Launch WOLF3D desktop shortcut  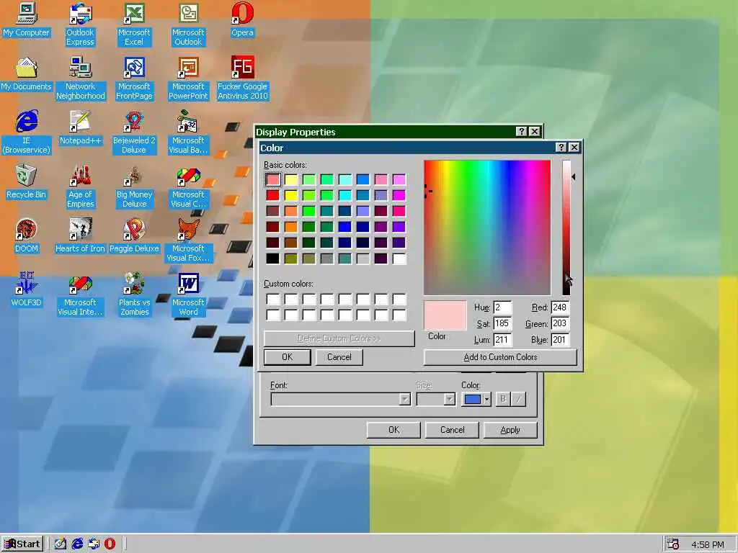click(27, 290)
